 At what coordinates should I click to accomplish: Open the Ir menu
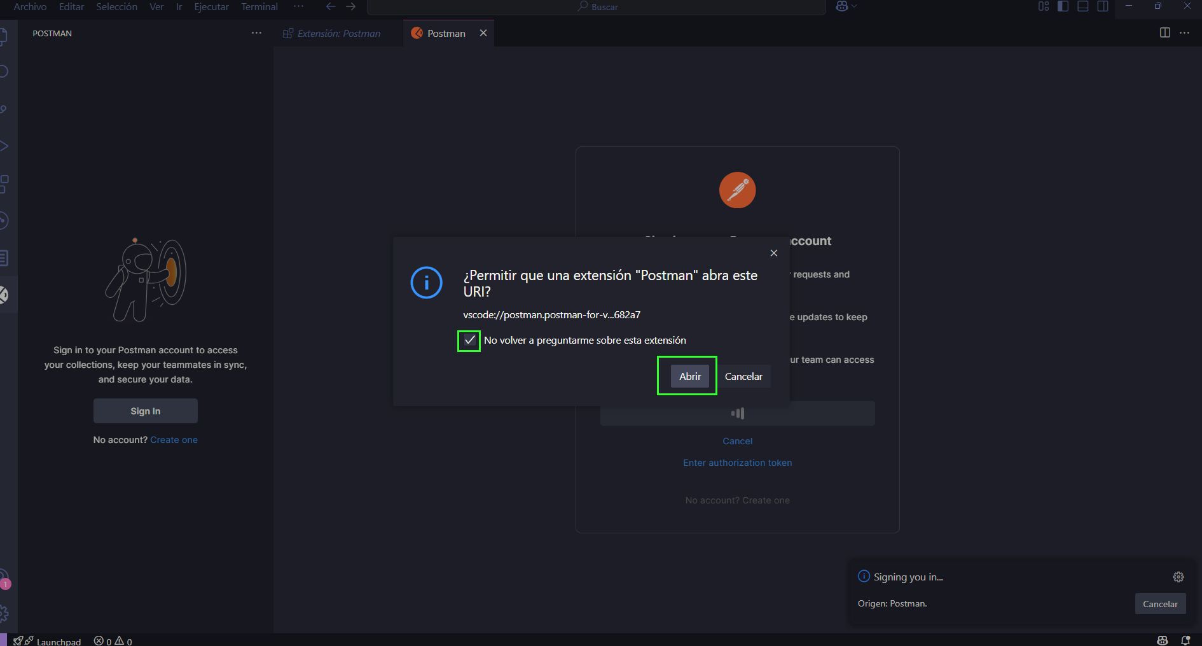coord(179,6)
